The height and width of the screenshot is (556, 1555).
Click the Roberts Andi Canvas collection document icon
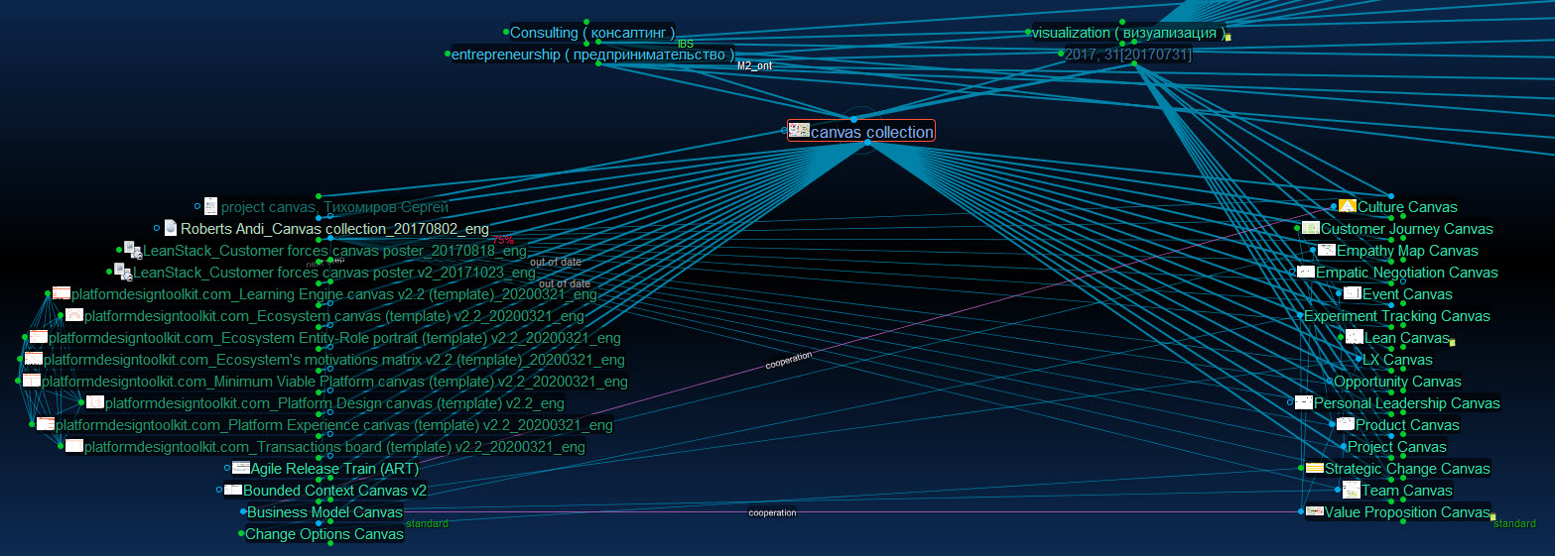(x=170, y=228)
